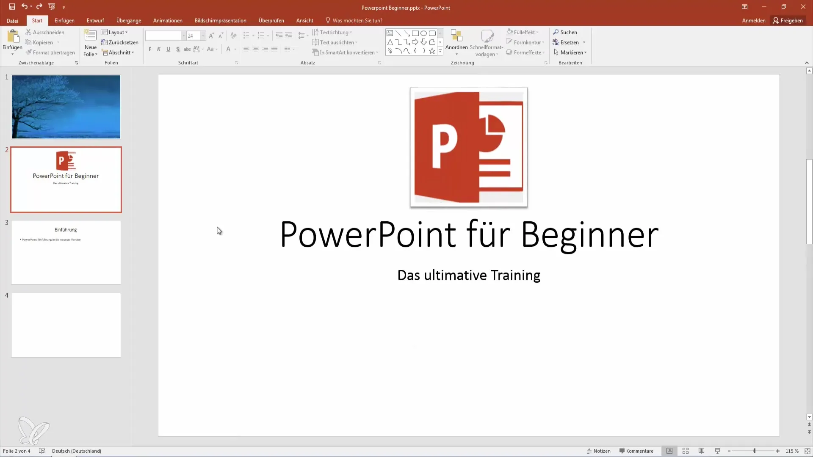Open the Abschnitt dropdown
Image resolution: width=813 pixels, height=457 pixels.
(x=118, y=52)
